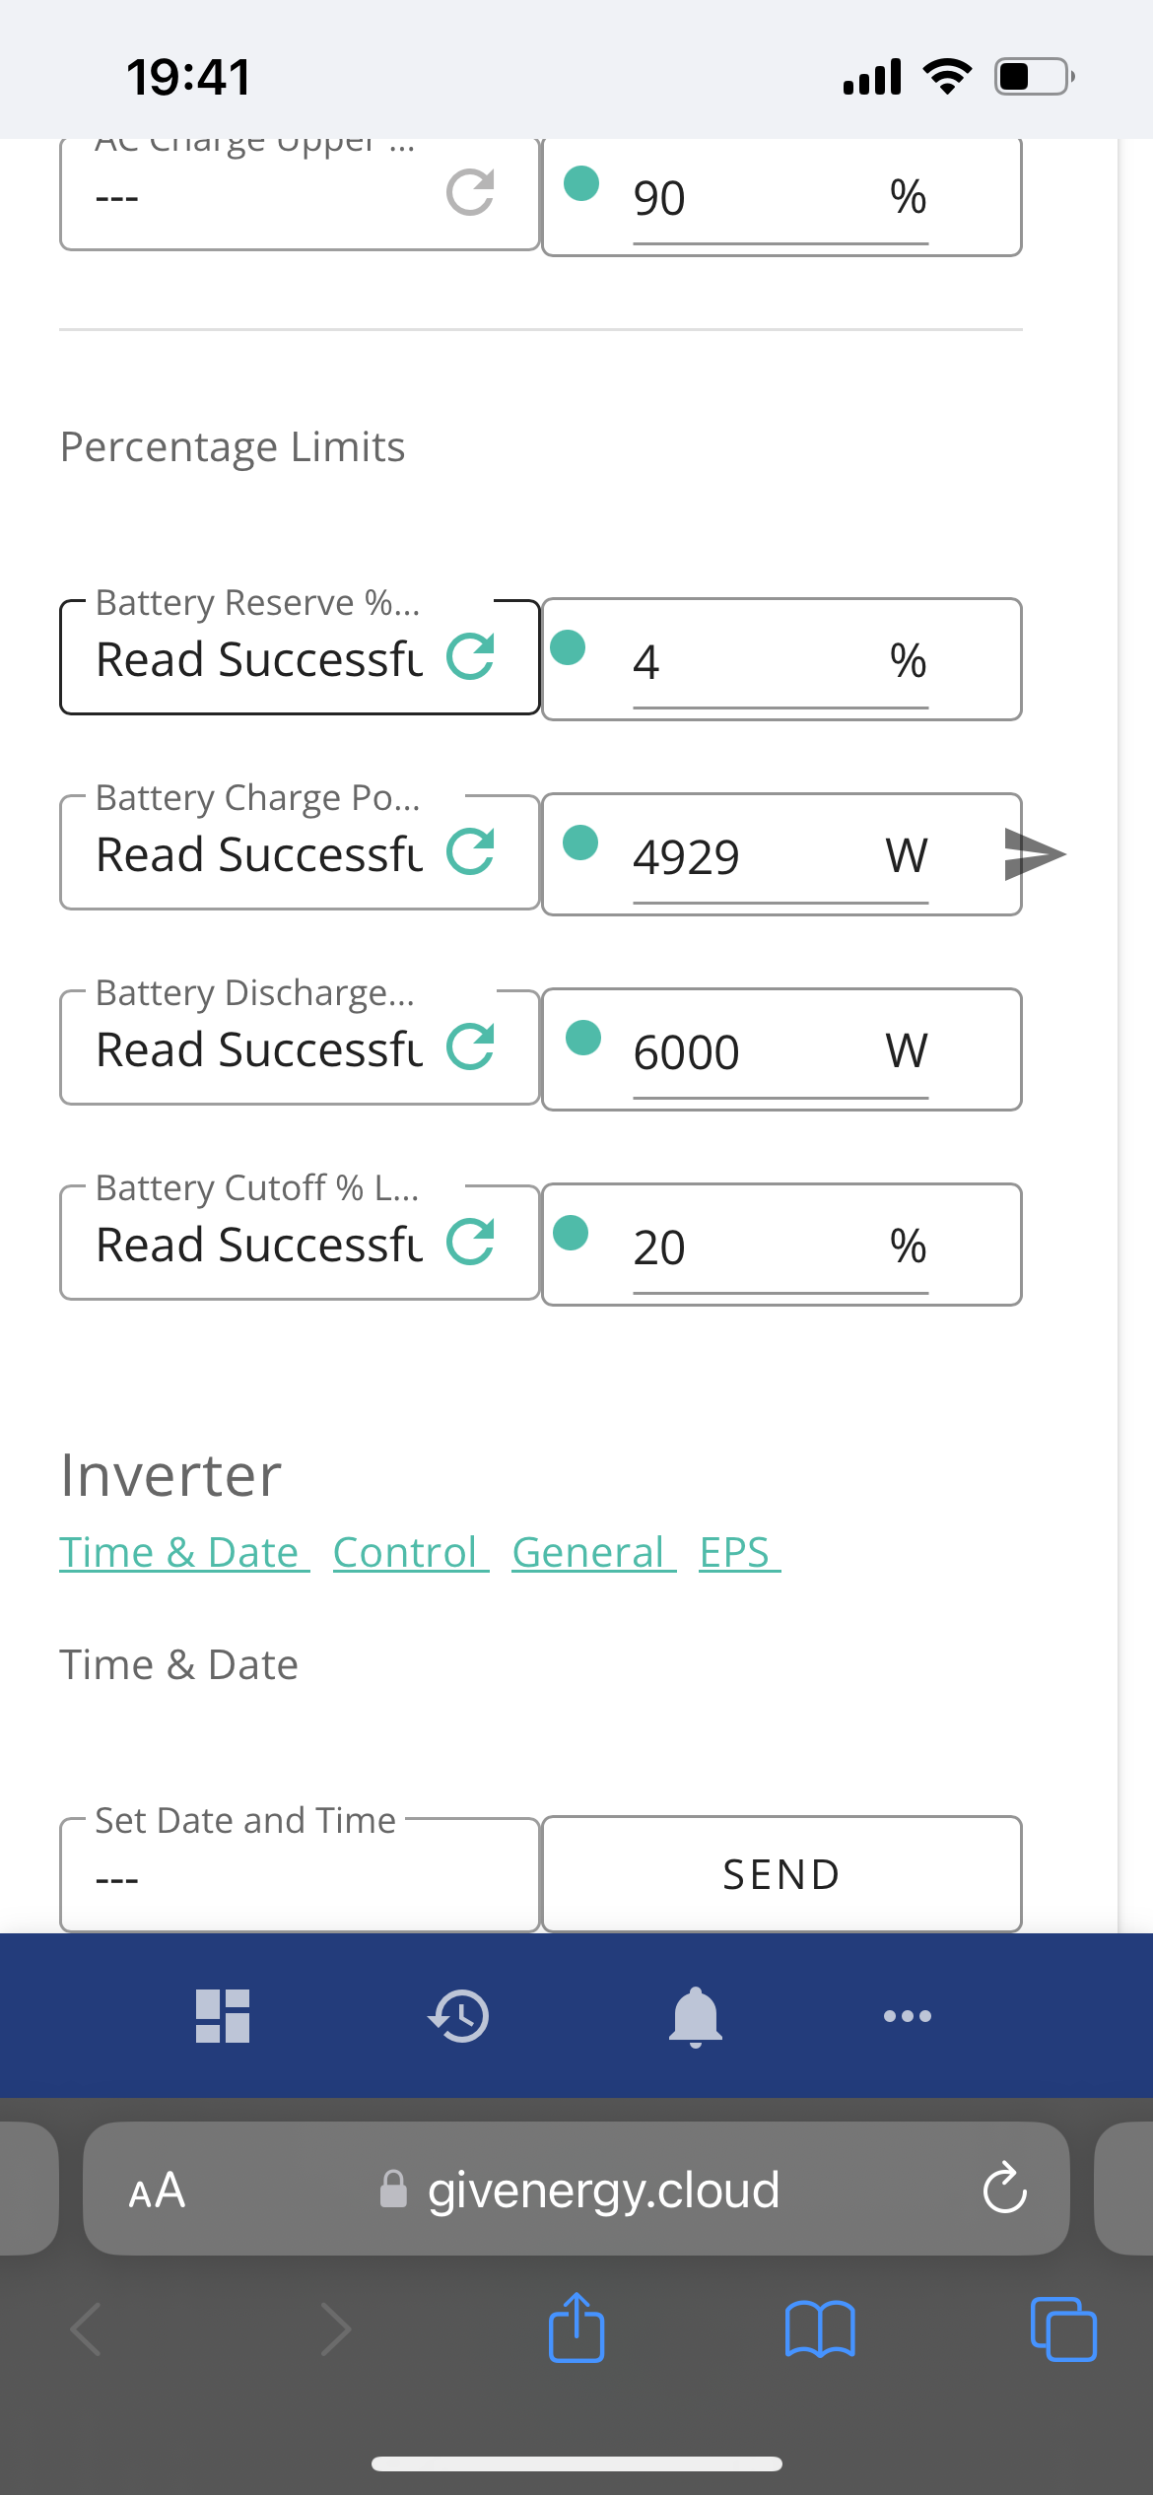This screenshot has height=2495, width=1153.
Task: Show Safari tabs overview
Action: coord(1063,2329)
